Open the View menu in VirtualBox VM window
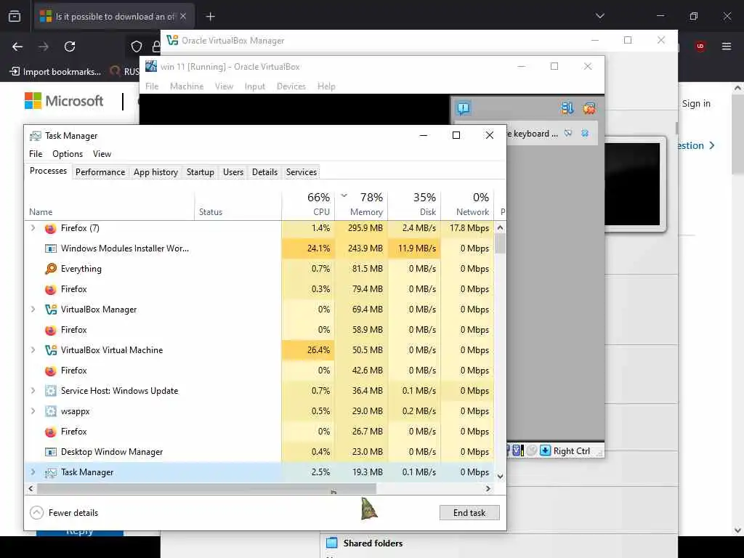The height and width of the screenshot is (558, 744). coord(224,86)
